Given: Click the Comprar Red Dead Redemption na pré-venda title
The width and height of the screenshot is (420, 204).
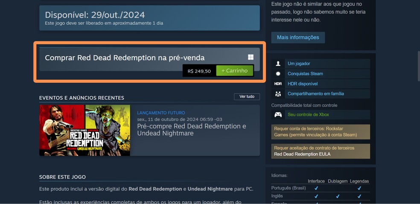Looking at the screenshot, I should coord(125,58).
